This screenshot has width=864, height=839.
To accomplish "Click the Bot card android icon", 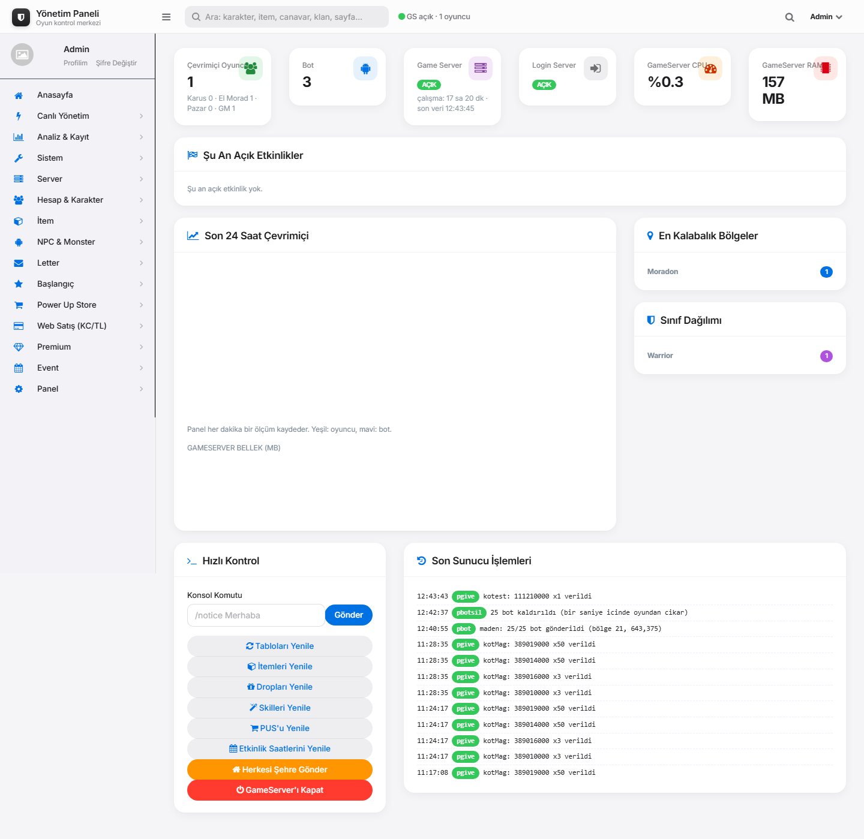I will pos(365,68).
